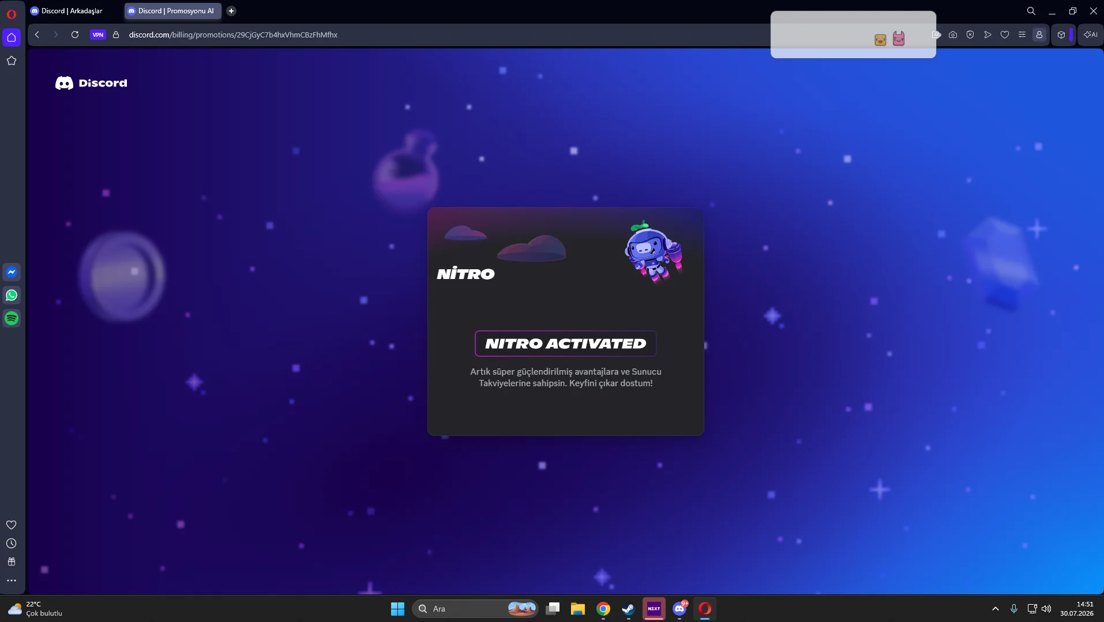Open Task View on the taskbar

pos(553,609)
